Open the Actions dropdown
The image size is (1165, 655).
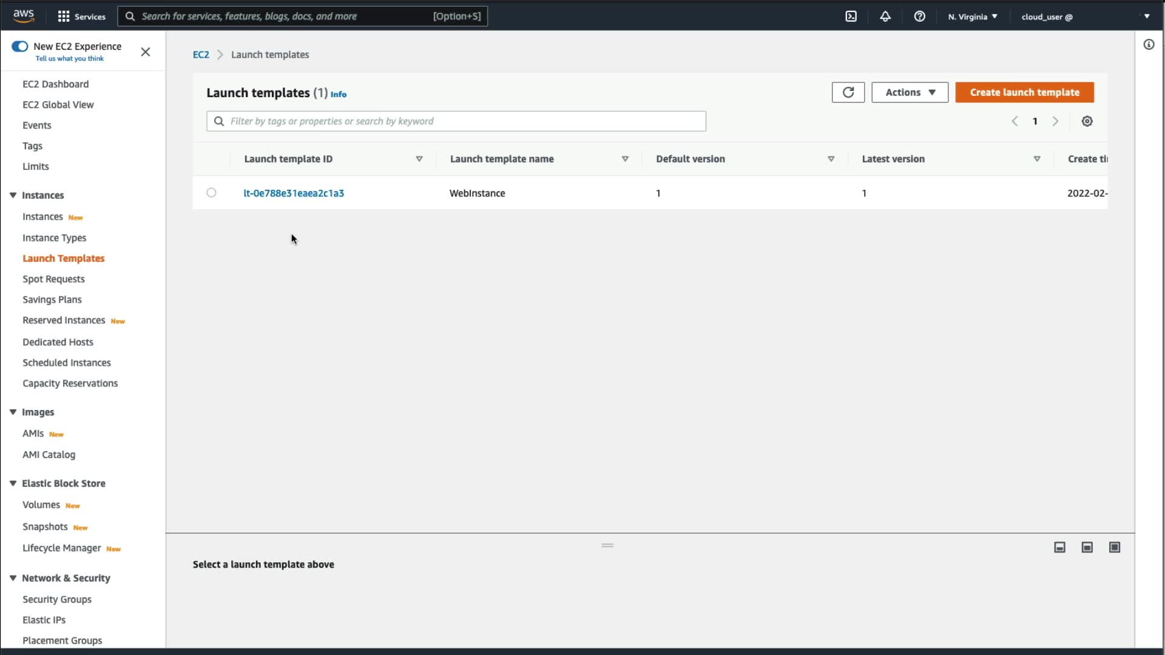tap(910, 92)
